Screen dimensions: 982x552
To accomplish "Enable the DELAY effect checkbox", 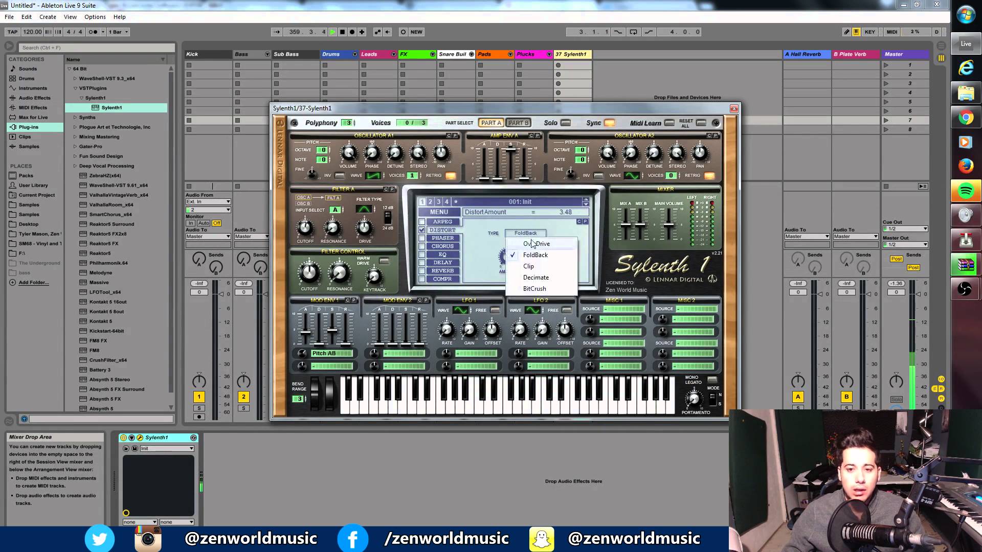I will coord(421,263).
